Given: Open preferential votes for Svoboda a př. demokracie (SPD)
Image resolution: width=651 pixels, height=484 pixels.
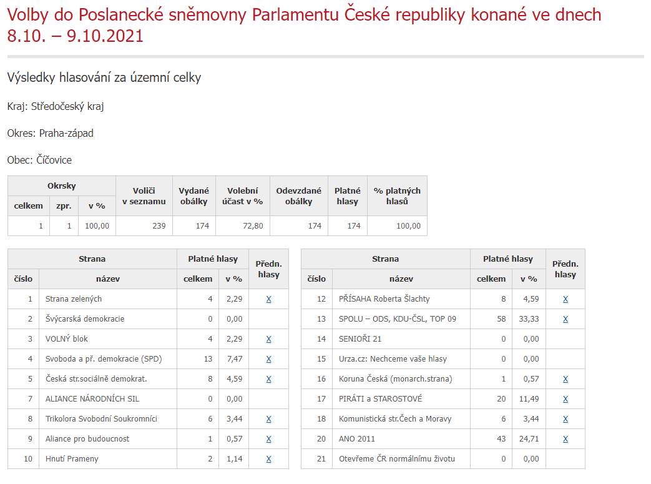Looking at the screenshot, I should (x=268, y=359).
